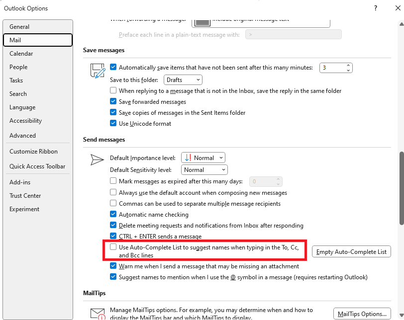
Task: Toggle Delete meeting requests after responding checkbox
Action: (113, 225)
